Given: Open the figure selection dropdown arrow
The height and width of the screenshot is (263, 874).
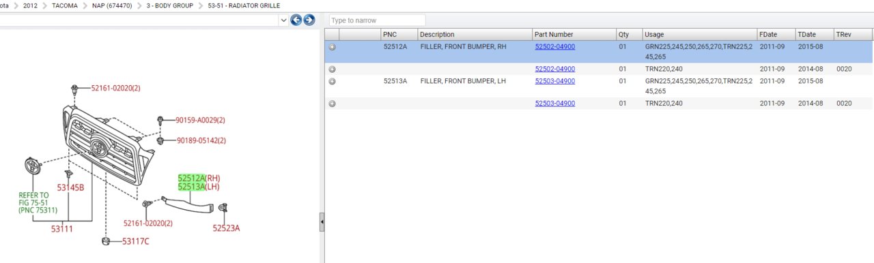Looking at the screenshot, I should pyautogui.click(x=283, y=20).
